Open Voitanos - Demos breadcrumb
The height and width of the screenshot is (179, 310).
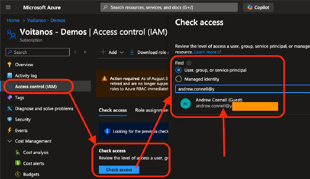click(46, 20)
